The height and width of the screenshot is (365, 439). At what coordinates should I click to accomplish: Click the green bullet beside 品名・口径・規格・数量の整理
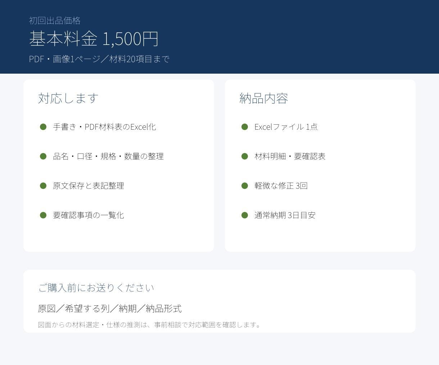tap(43, 156)
